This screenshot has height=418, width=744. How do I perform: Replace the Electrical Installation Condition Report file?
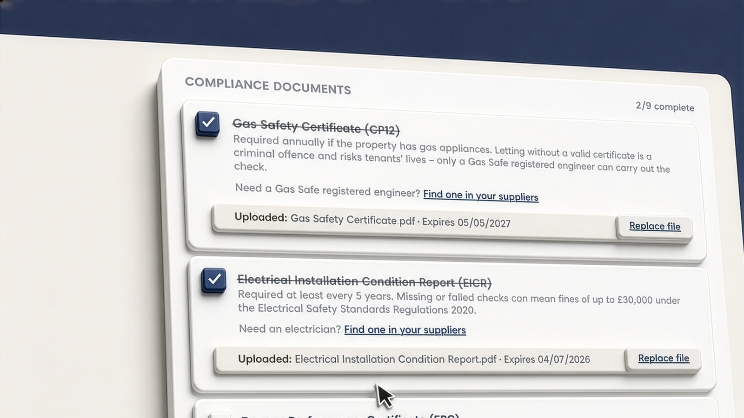coord(664,359)
